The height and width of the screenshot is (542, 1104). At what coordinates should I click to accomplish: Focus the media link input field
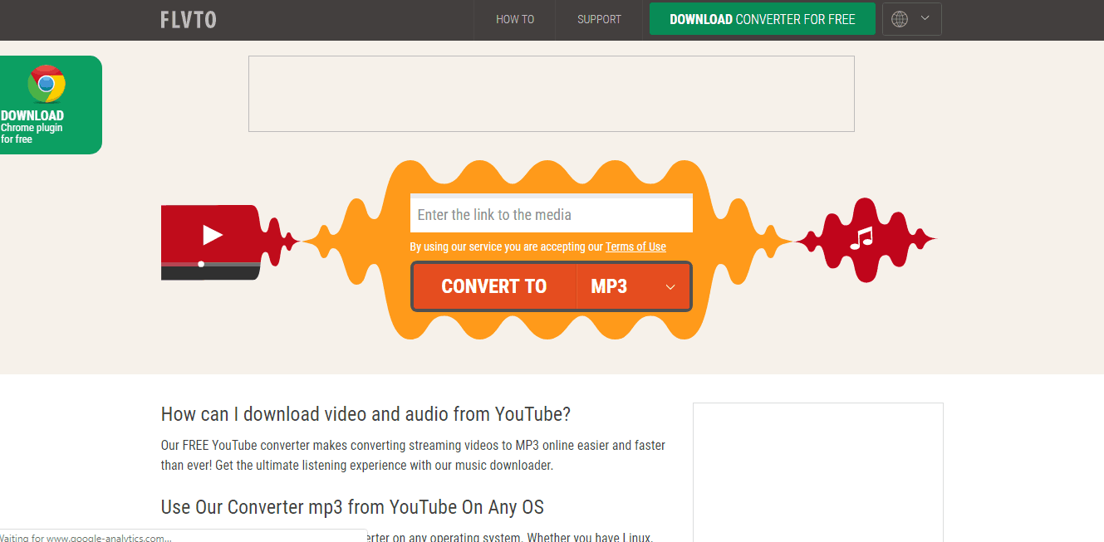551,215
